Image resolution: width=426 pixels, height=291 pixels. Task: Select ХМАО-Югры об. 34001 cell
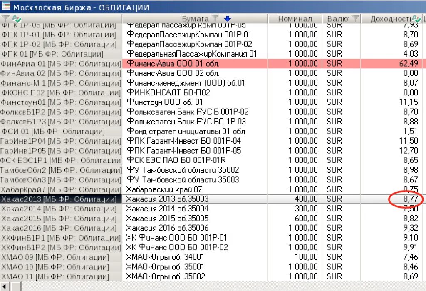pos(195,257)
